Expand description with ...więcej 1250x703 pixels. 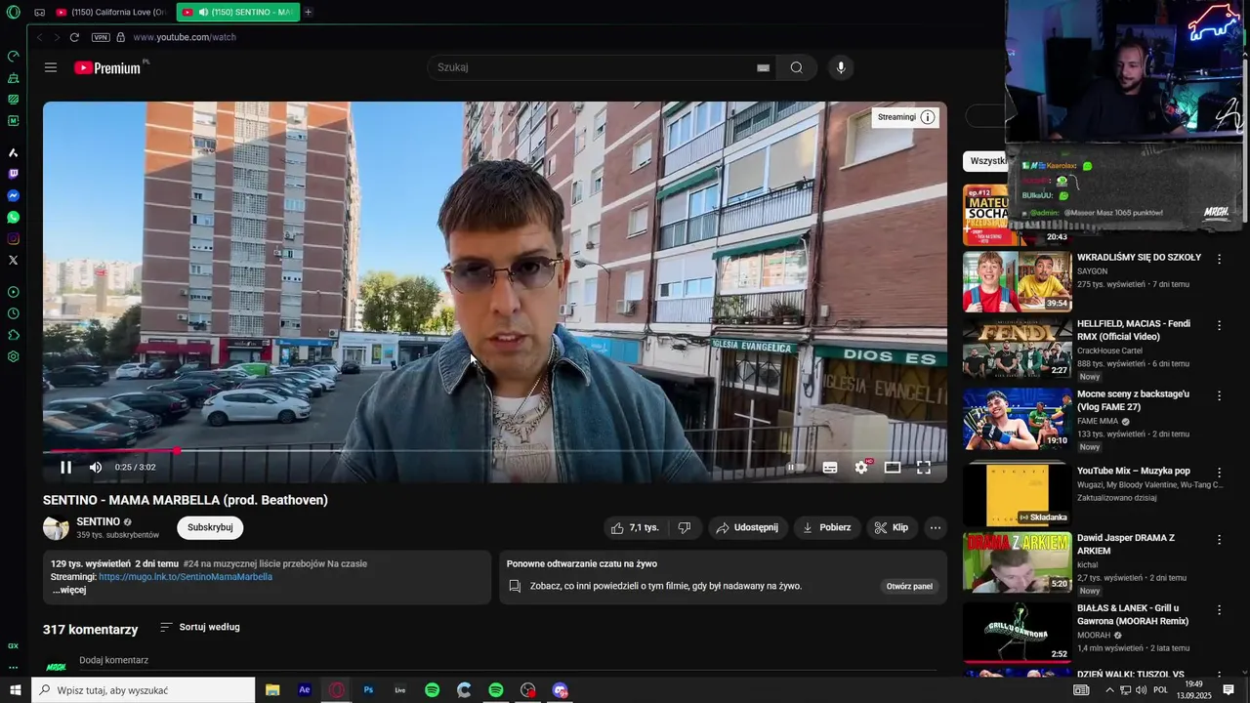point(69,591)
